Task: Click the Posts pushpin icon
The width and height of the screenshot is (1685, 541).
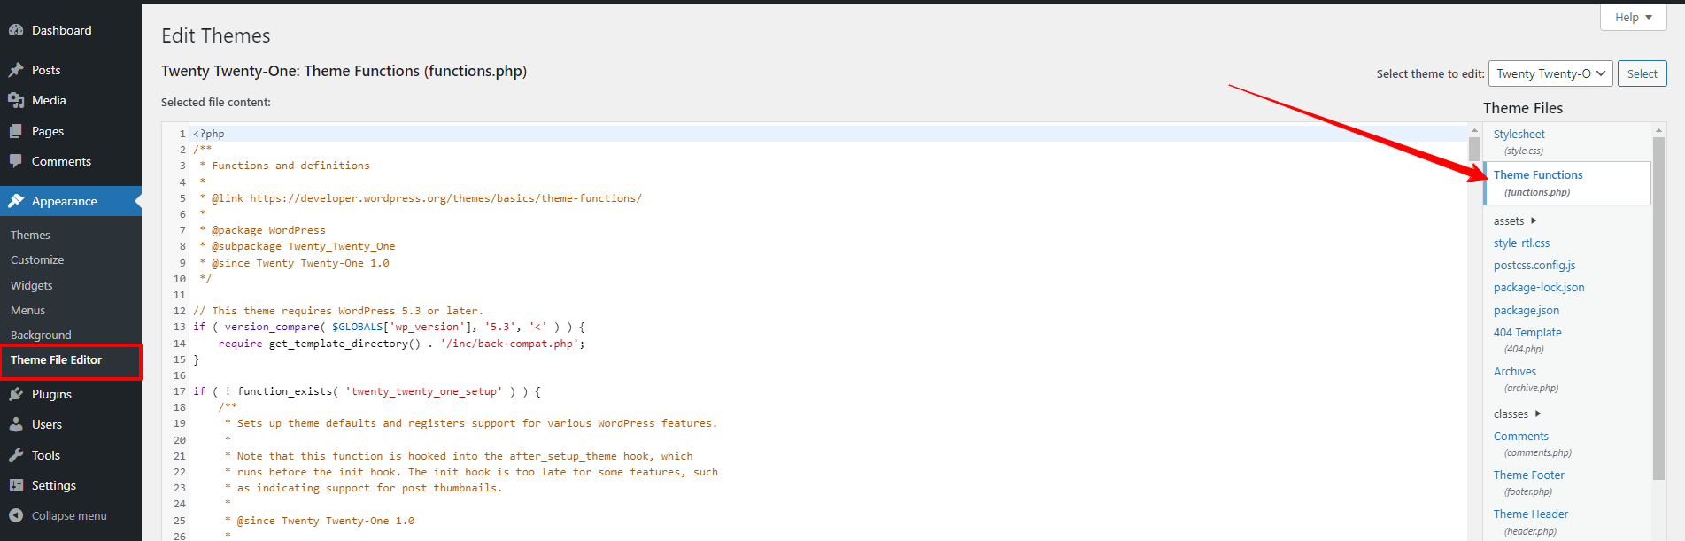Action: pyautogui.click(x=16, y=70)
